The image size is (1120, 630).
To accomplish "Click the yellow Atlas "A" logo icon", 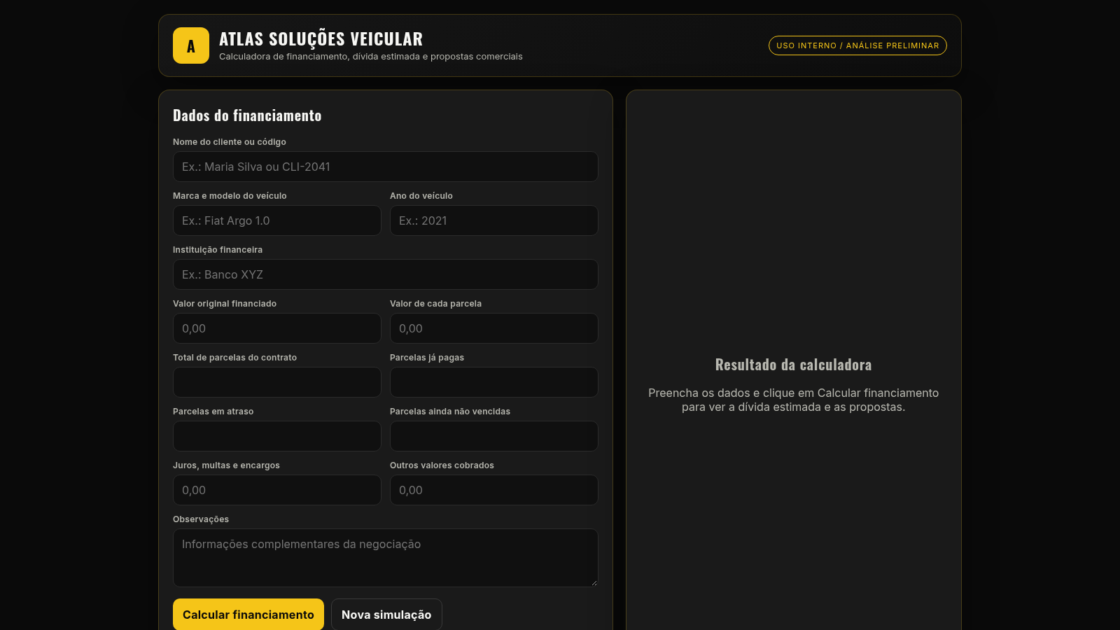I will coord(191,45).
